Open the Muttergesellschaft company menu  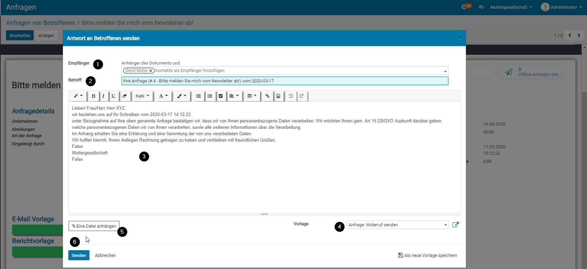pos(511,7)
